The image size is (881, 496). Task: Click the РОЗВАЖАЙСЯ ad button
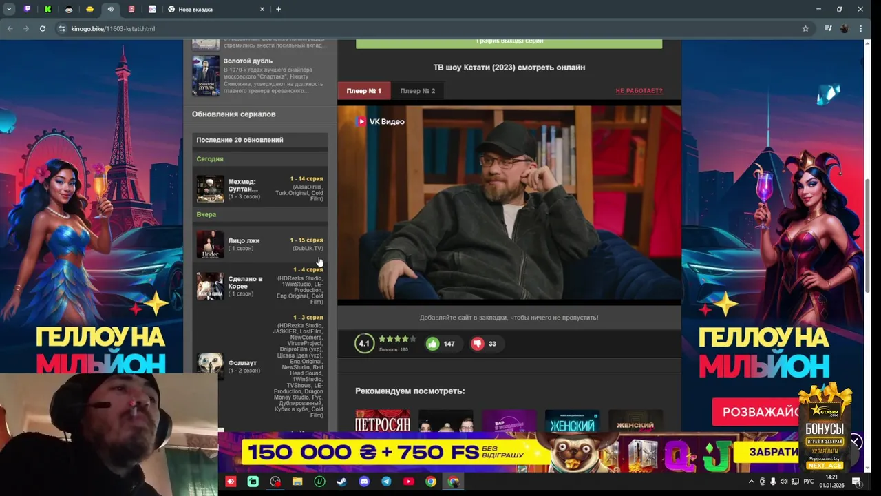click(x=757, y=412)
